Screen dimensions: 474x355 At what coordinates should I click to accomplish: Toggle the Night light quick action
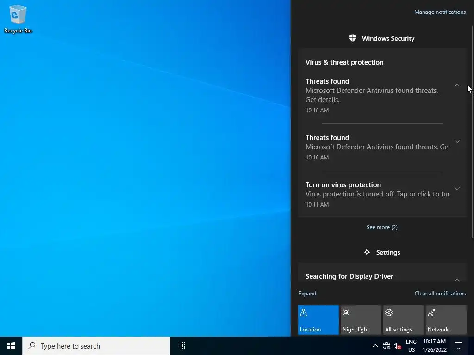361,320
